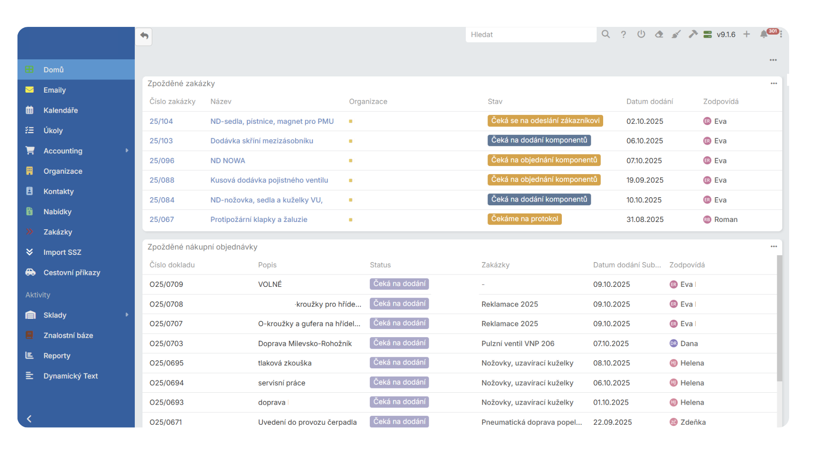
Task: Click the broom cleanup icon
Action: 676,34
